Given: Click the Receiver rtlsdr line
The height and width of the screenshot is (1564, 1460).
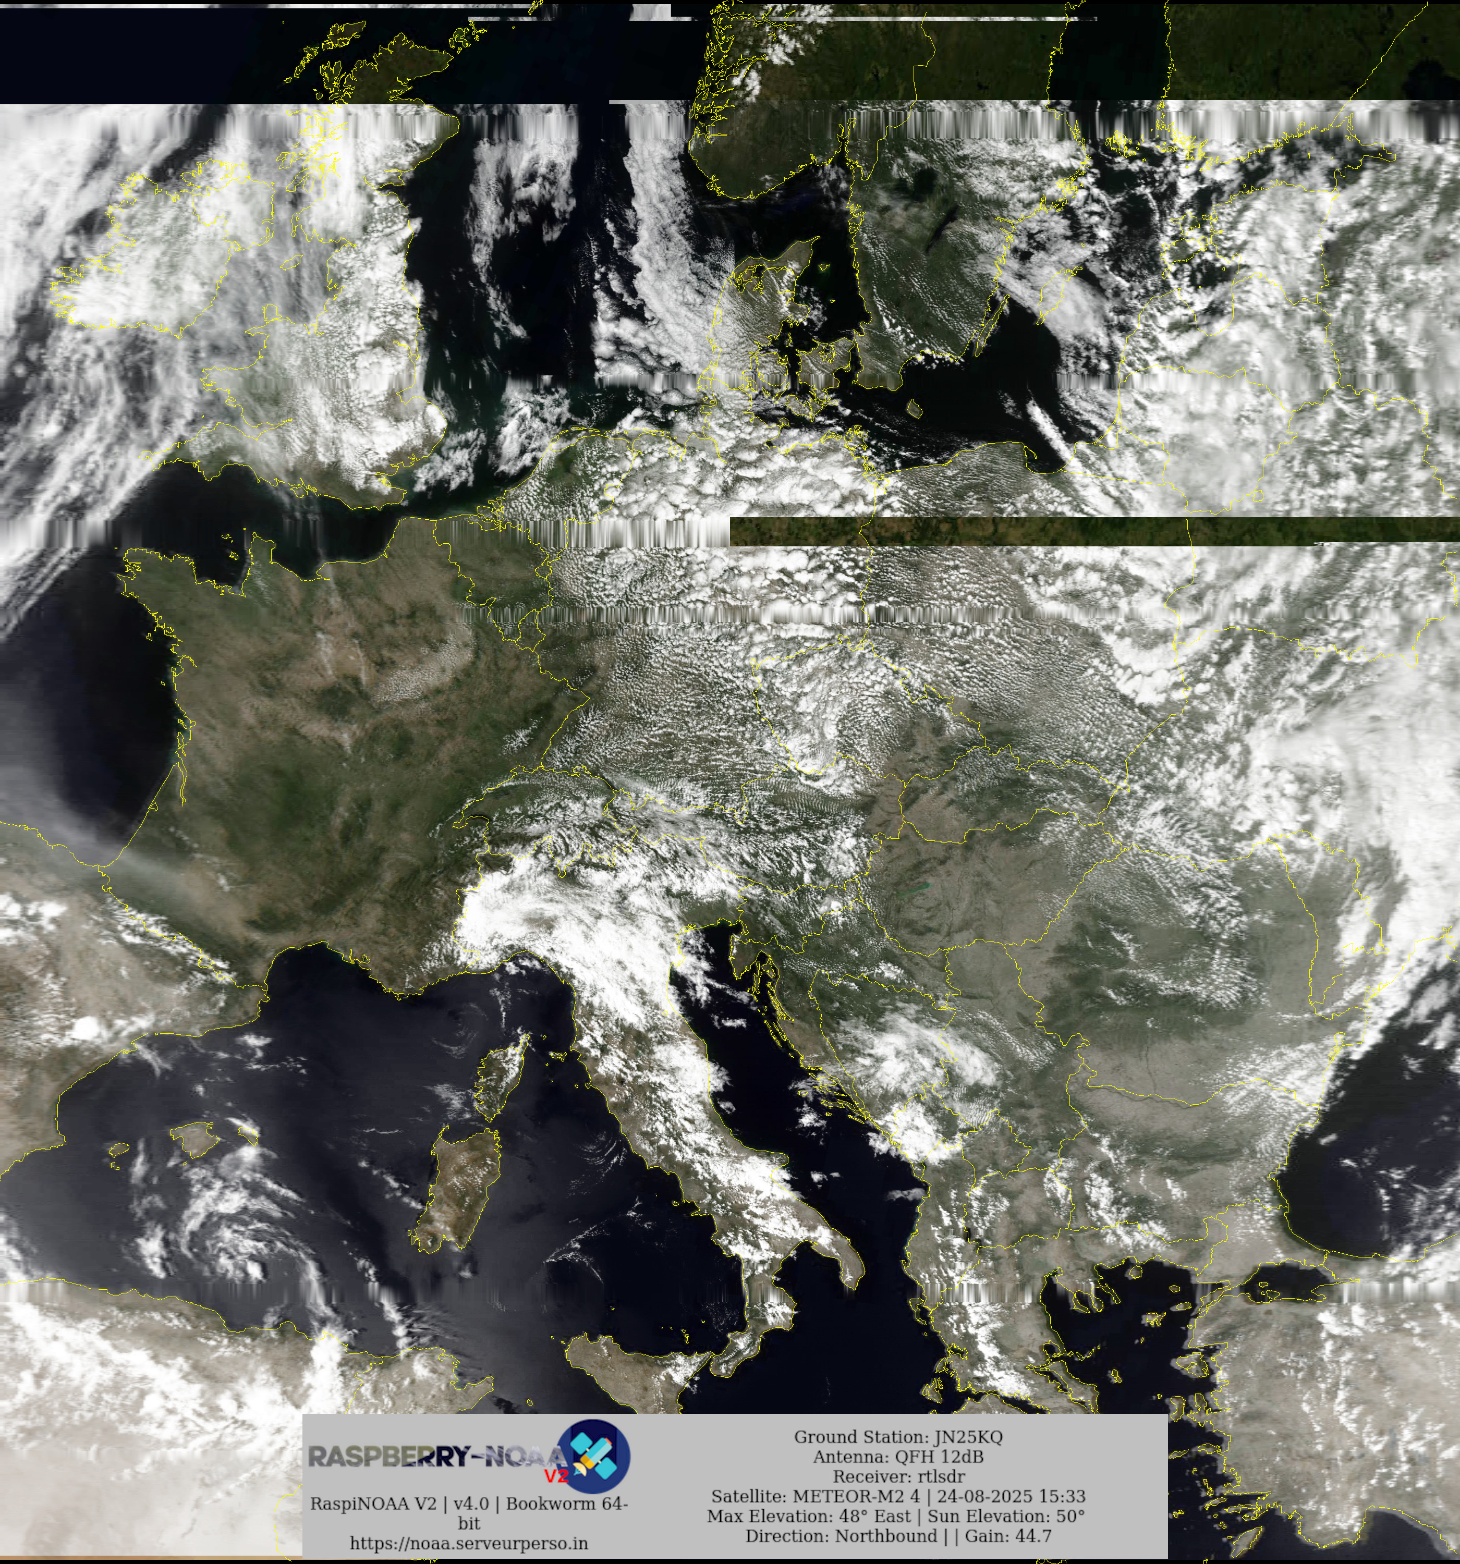Looking at the screenshot, I should [898, 1476].
